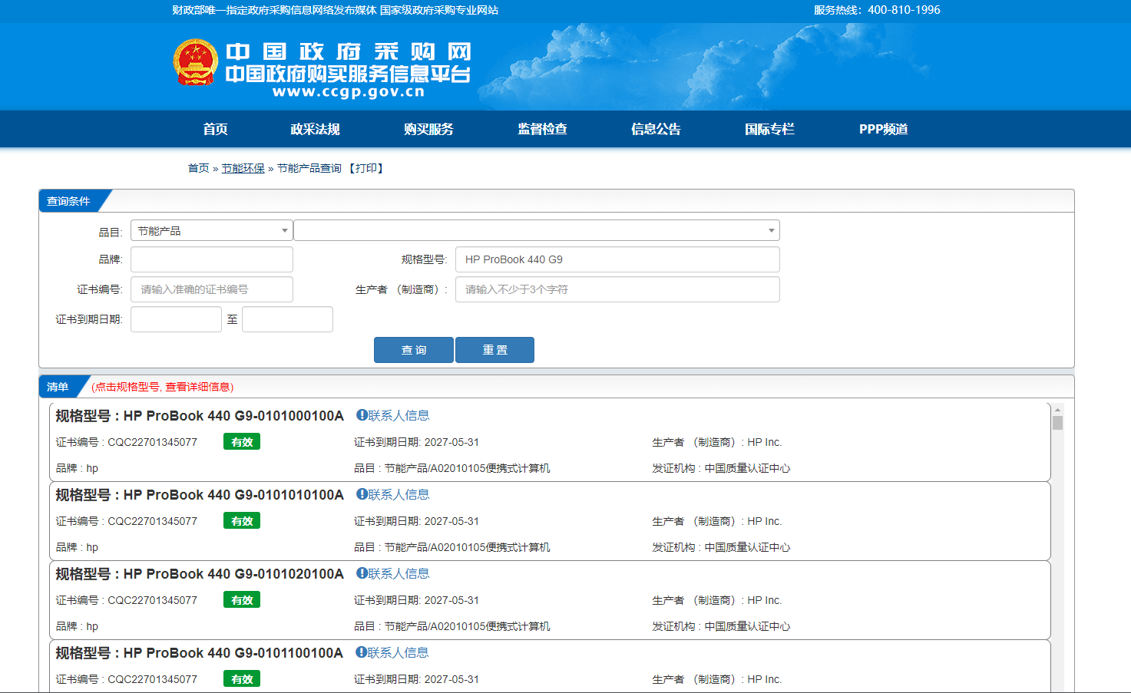Focus the certificate expiry end date field
1131x693 pixels.
point(287,319)
